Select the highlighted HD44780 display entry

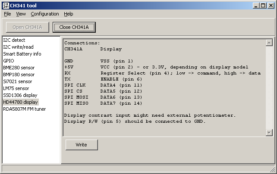coord(20,102)
